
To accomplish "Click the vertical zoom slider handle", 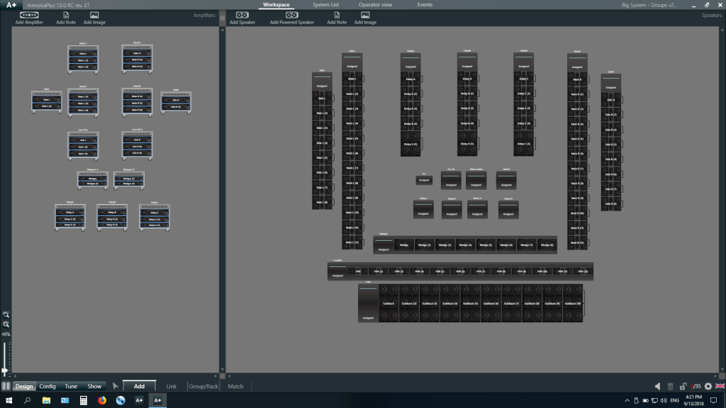I will 5,370.
